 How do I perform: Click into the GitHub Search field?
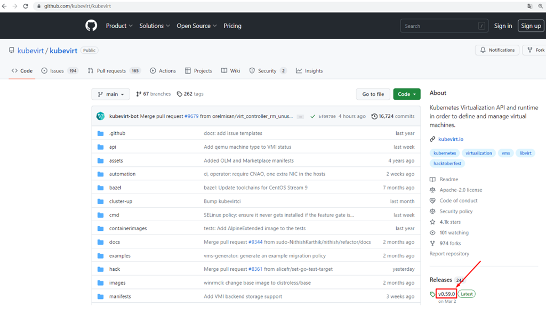click(444, 26)
